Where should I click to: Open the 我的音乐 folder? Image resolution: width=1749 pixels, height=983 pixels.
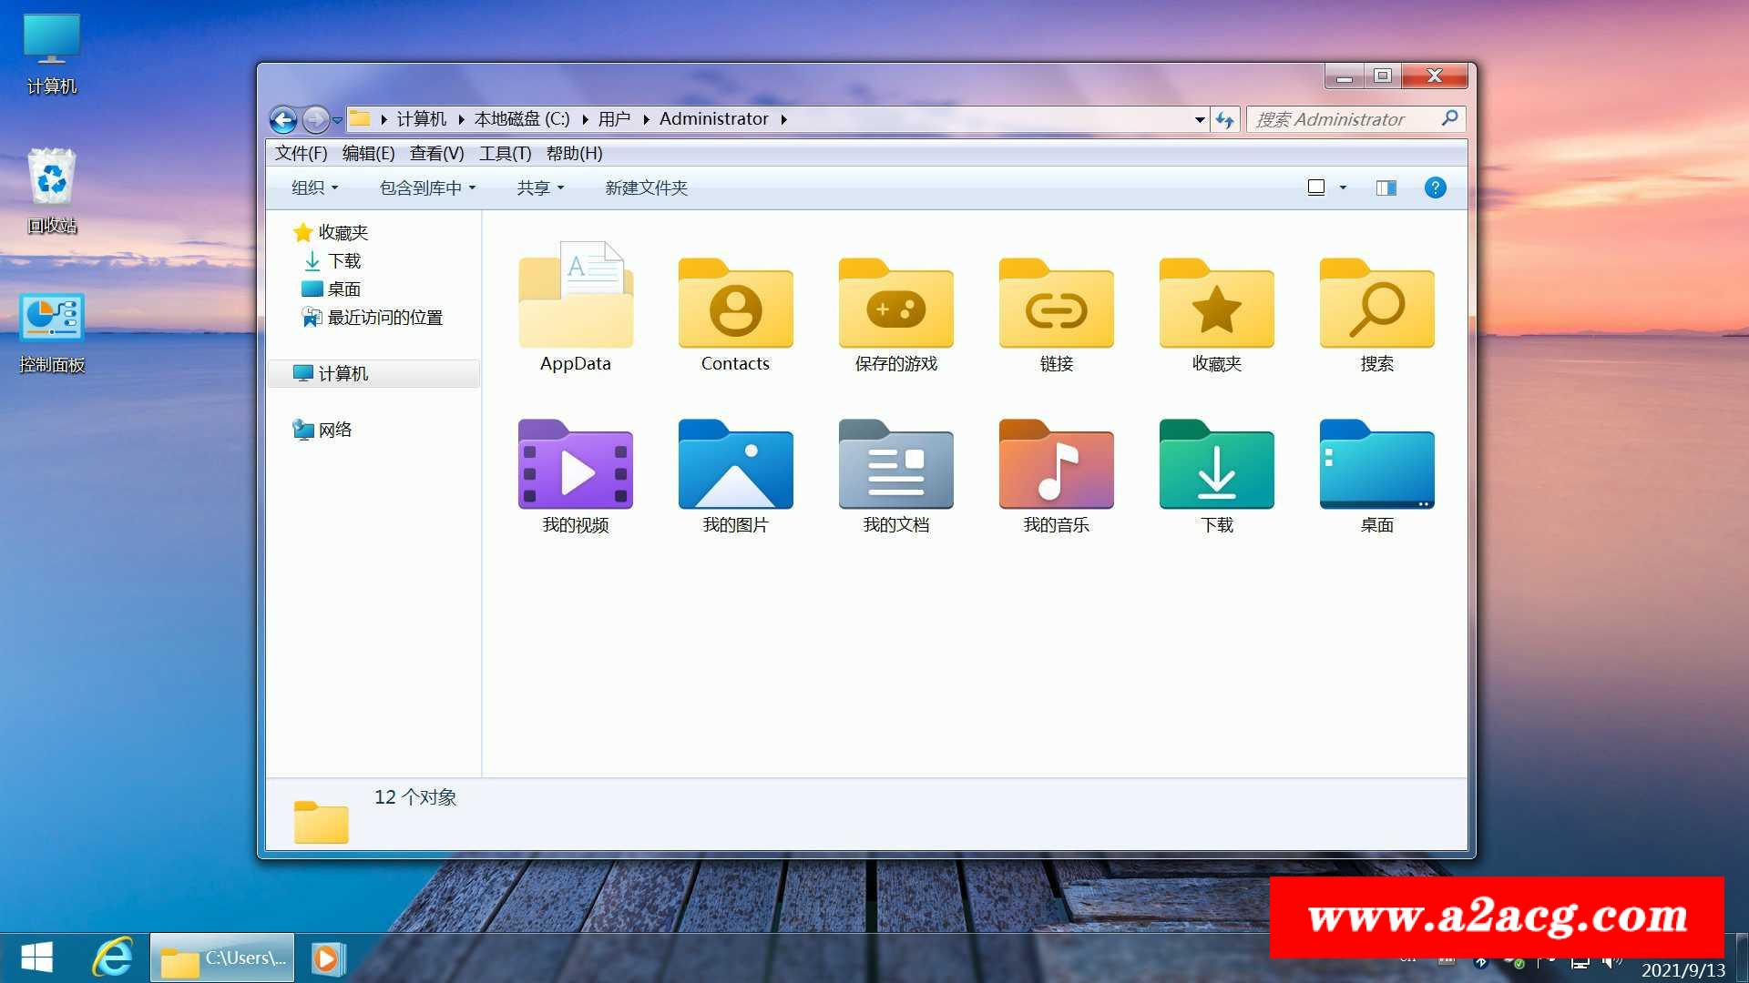point(1056,465)
